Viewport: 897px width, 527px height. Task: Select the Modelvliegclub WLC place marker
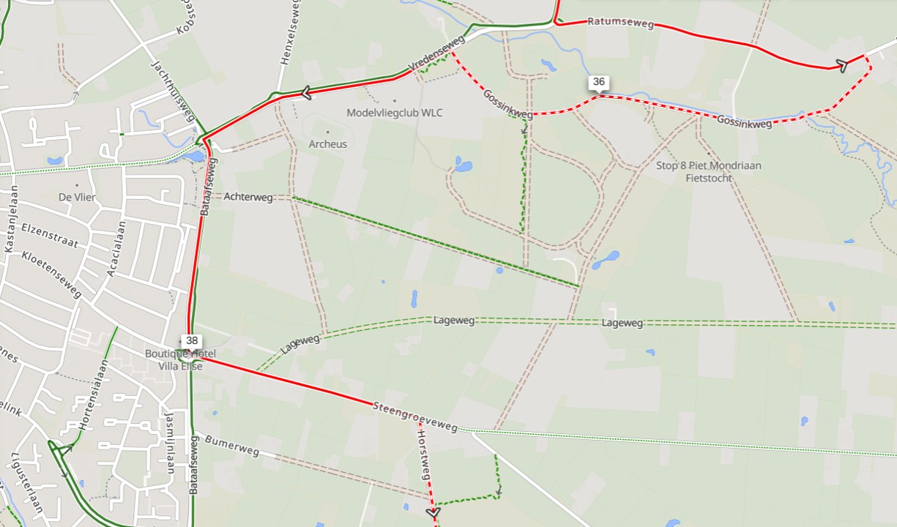click(394, 101)
